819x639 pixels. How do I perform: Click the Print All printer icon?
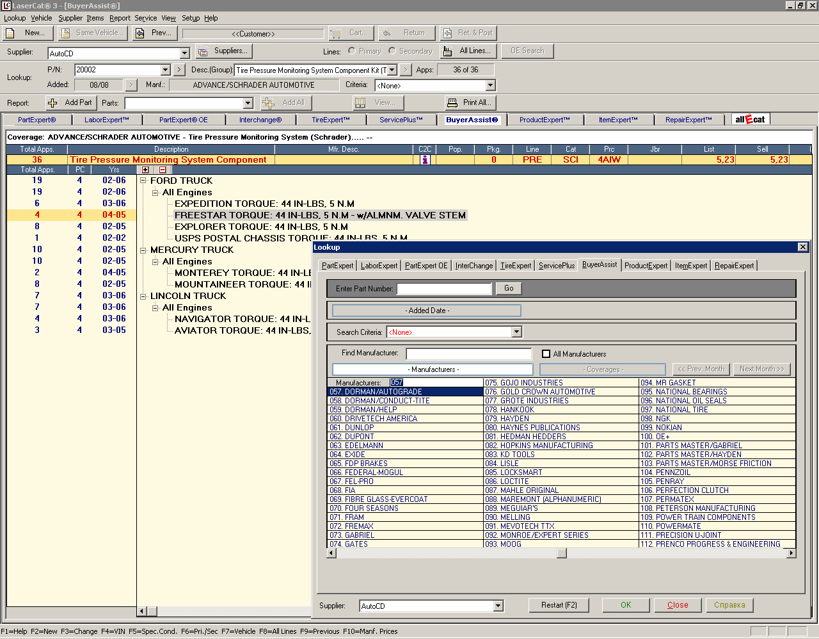(452, 102)
